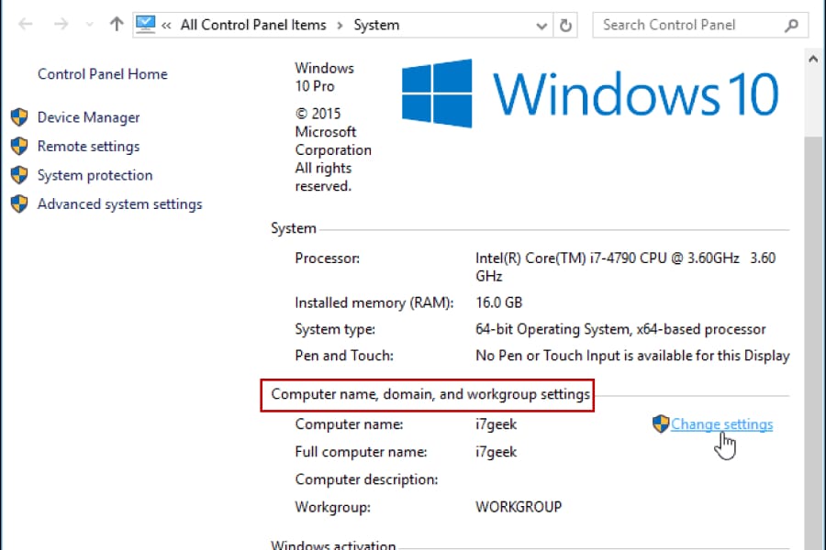Expand hidden breadcrumb chevrons in address bar
Viewport: 826px width, 550px height.
click(x=166, y=26)
